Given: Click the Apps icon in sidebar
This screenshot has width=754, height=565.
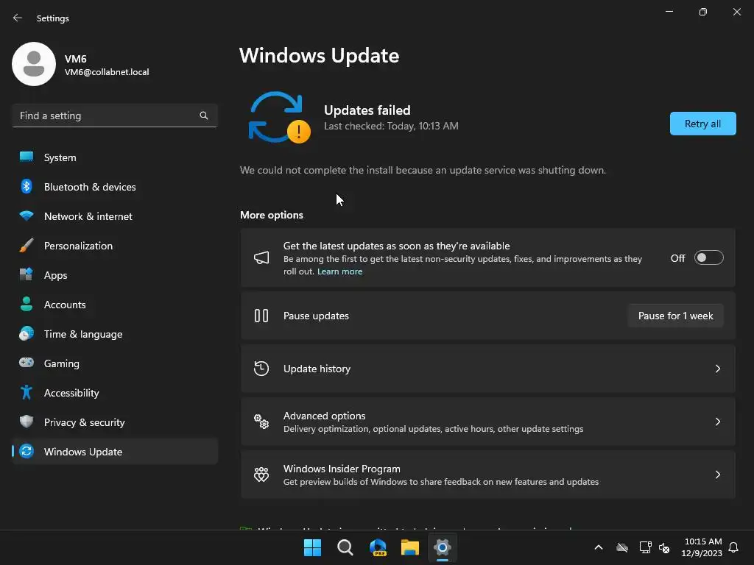Looking at the screenshot, I should pos(27,275).
